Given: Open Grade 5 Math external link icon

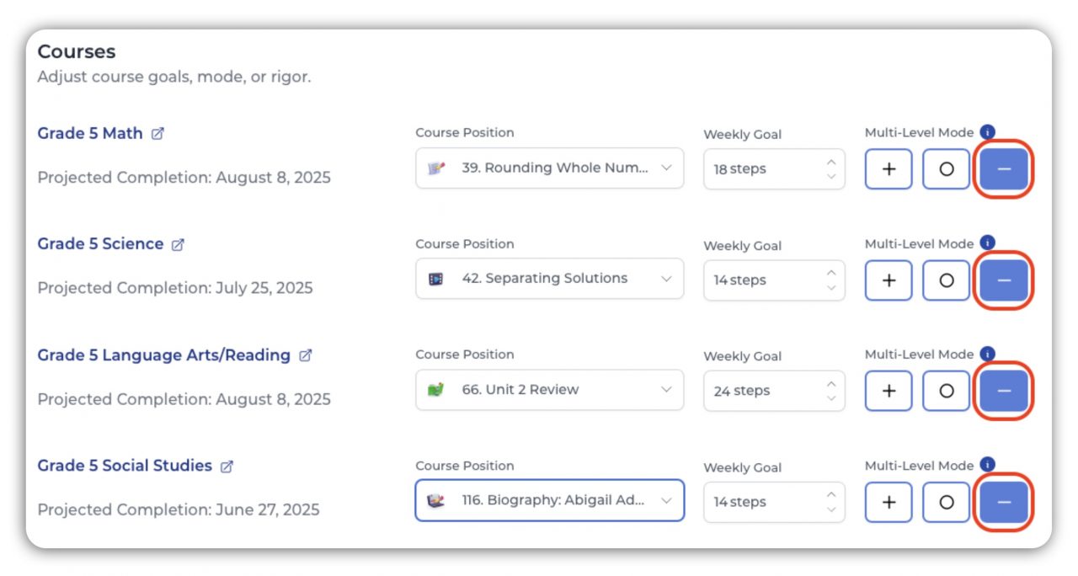Looking at the screenshot, I should (x=157, y=134).
